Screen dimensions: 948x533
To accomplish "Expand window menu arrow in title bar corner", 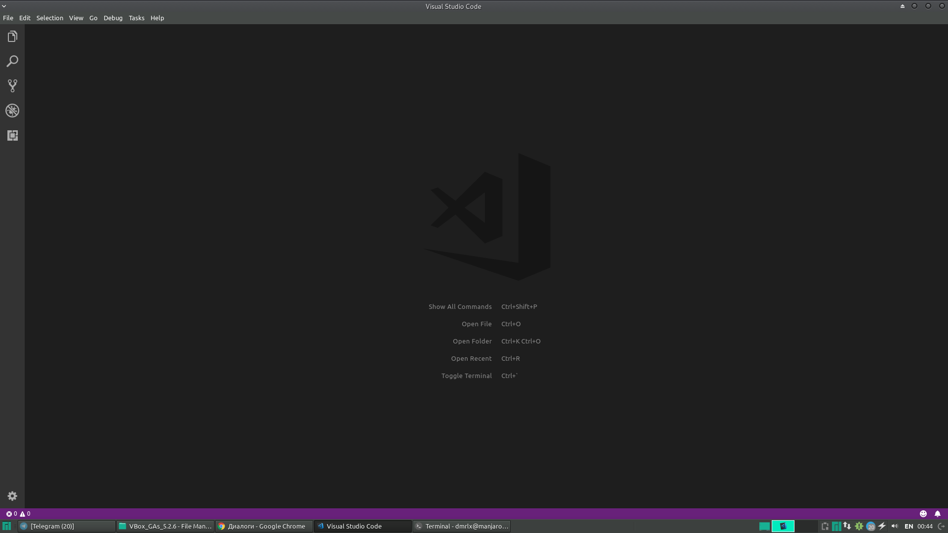I will tap(4, 6).
